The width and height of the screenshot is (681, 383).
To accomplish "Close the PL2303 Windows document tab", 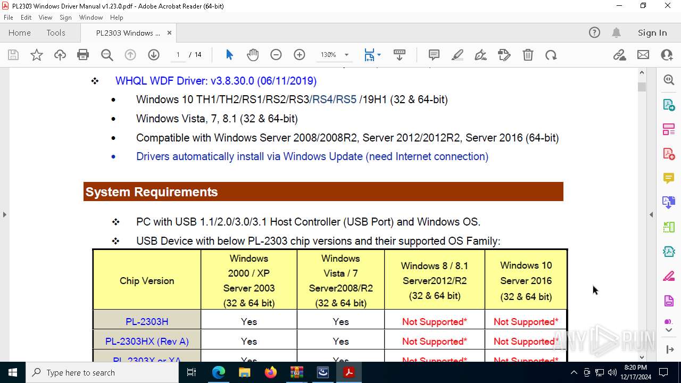I will point(169,33).
